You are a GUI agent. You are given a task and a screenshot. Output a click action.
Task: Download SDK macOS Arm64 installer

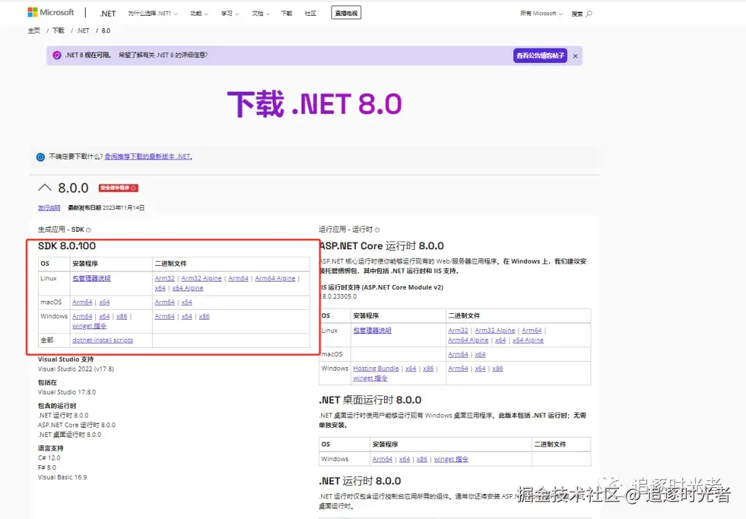click(x=82, y=302)
